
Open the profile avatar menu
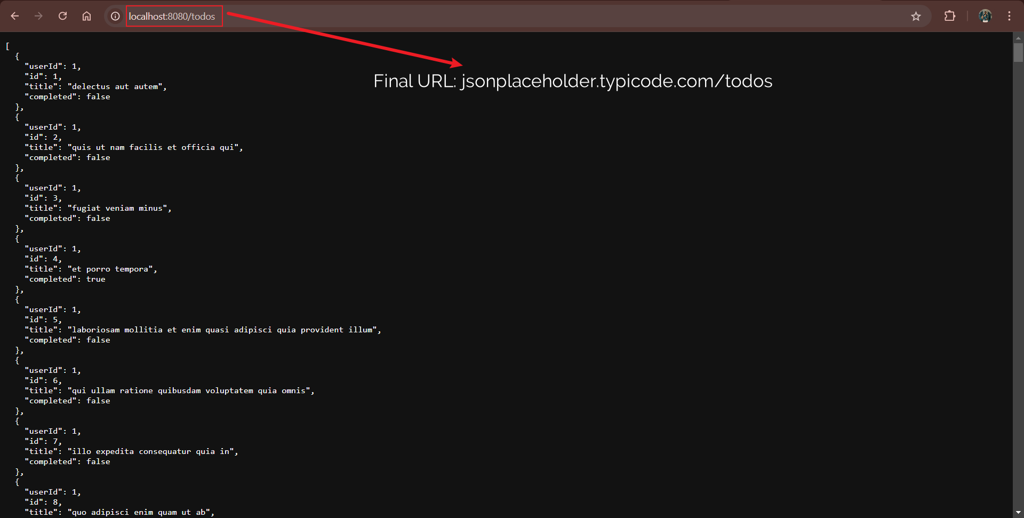pos(985,16)
